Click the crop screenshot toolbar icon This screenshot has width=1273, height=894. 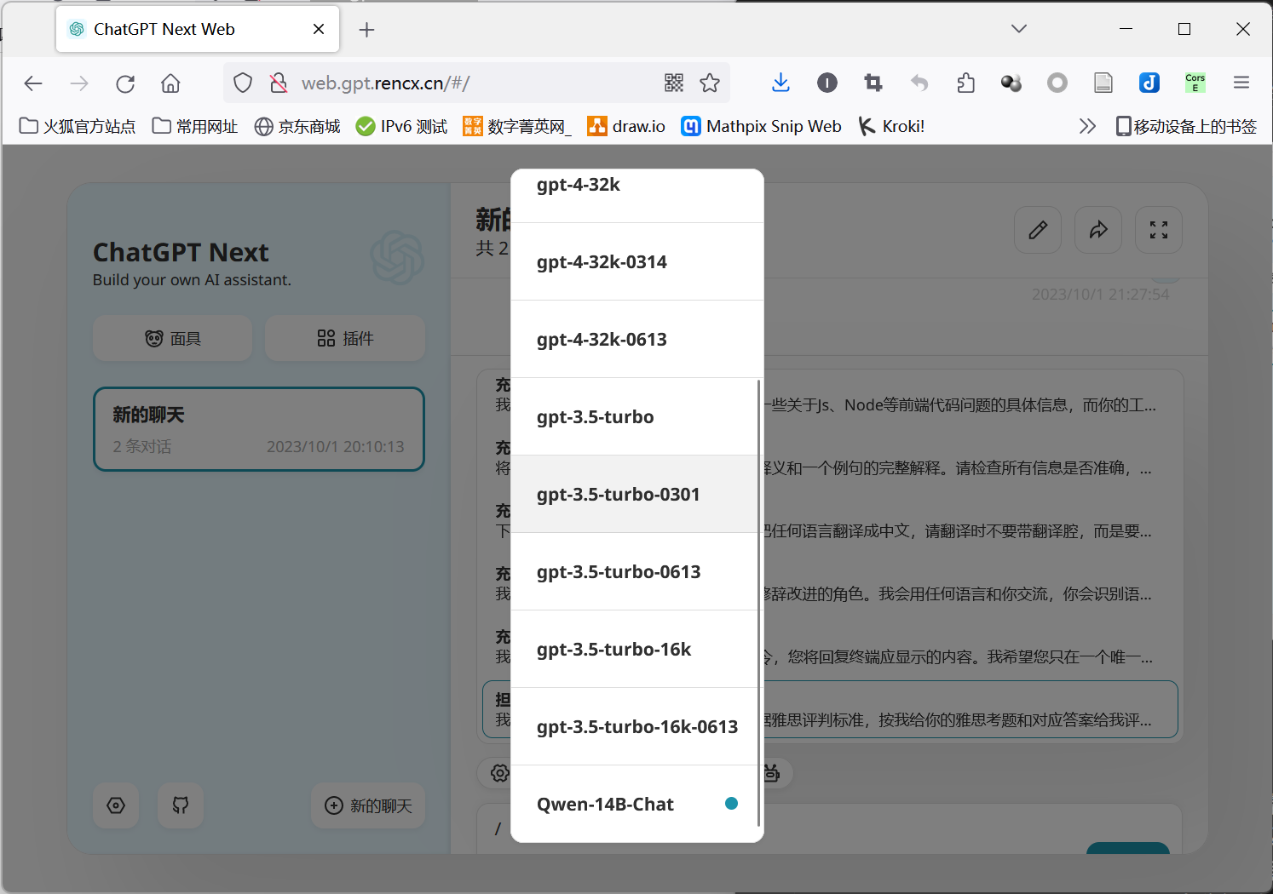pos(873,83)
